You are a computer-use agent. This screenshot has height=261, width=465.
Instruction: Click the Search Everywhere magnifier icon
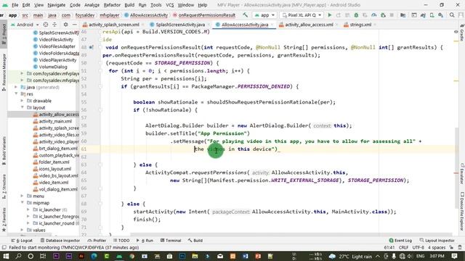(452, 14)
